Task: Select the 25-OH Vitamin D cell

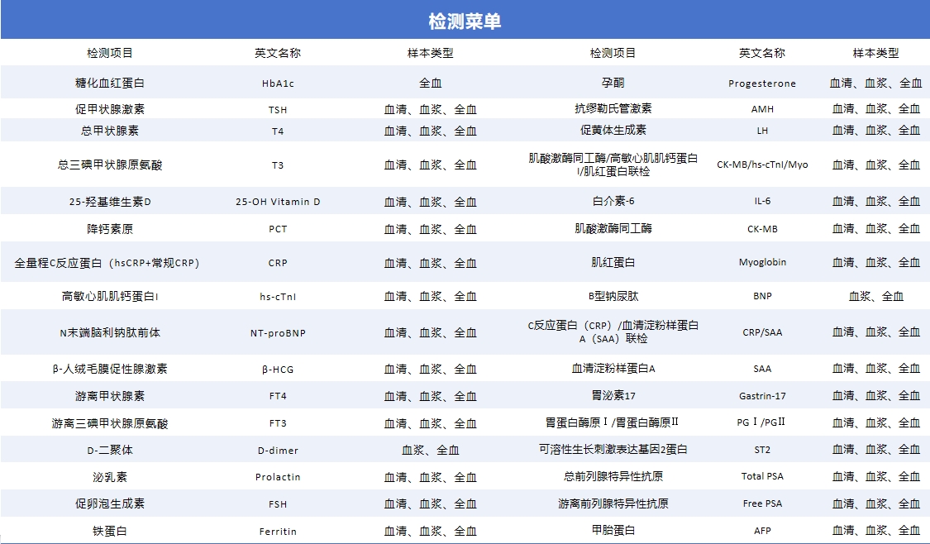Action: pyautogui.click(x=278, y=202)
